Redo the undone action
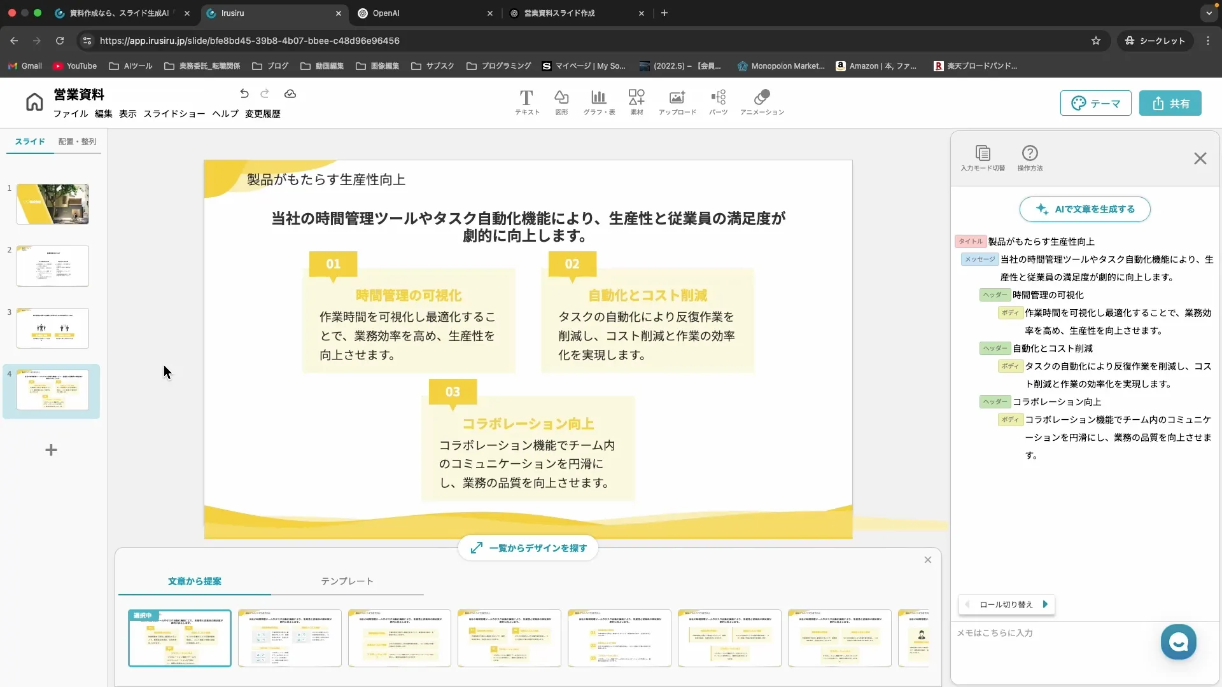This screenshot has width=1222, height=687. 265,94
